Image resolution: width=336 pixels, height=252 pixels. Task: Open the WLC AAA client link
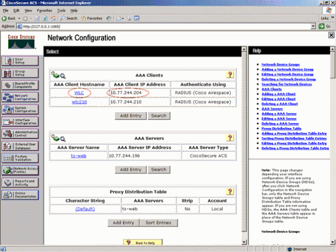pos(79,93)
